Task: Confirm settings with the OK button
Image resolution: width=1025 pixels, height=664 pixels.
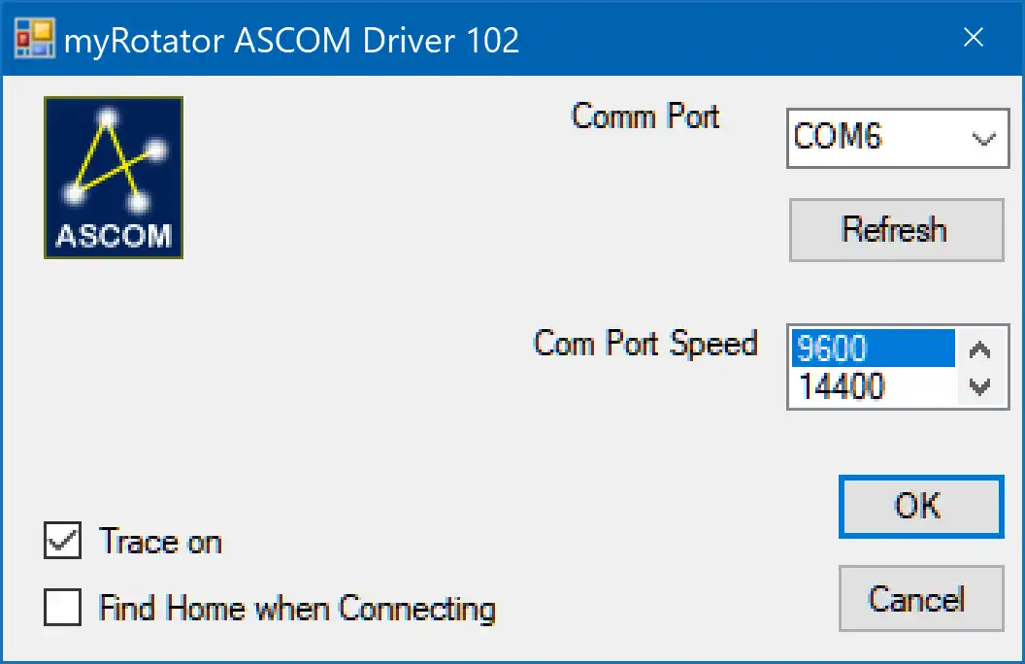Action: point(919,506)
